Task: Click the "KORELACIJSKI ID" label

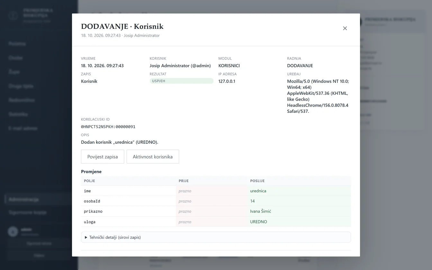Action: pyautogui.click(x=95, y=119)
